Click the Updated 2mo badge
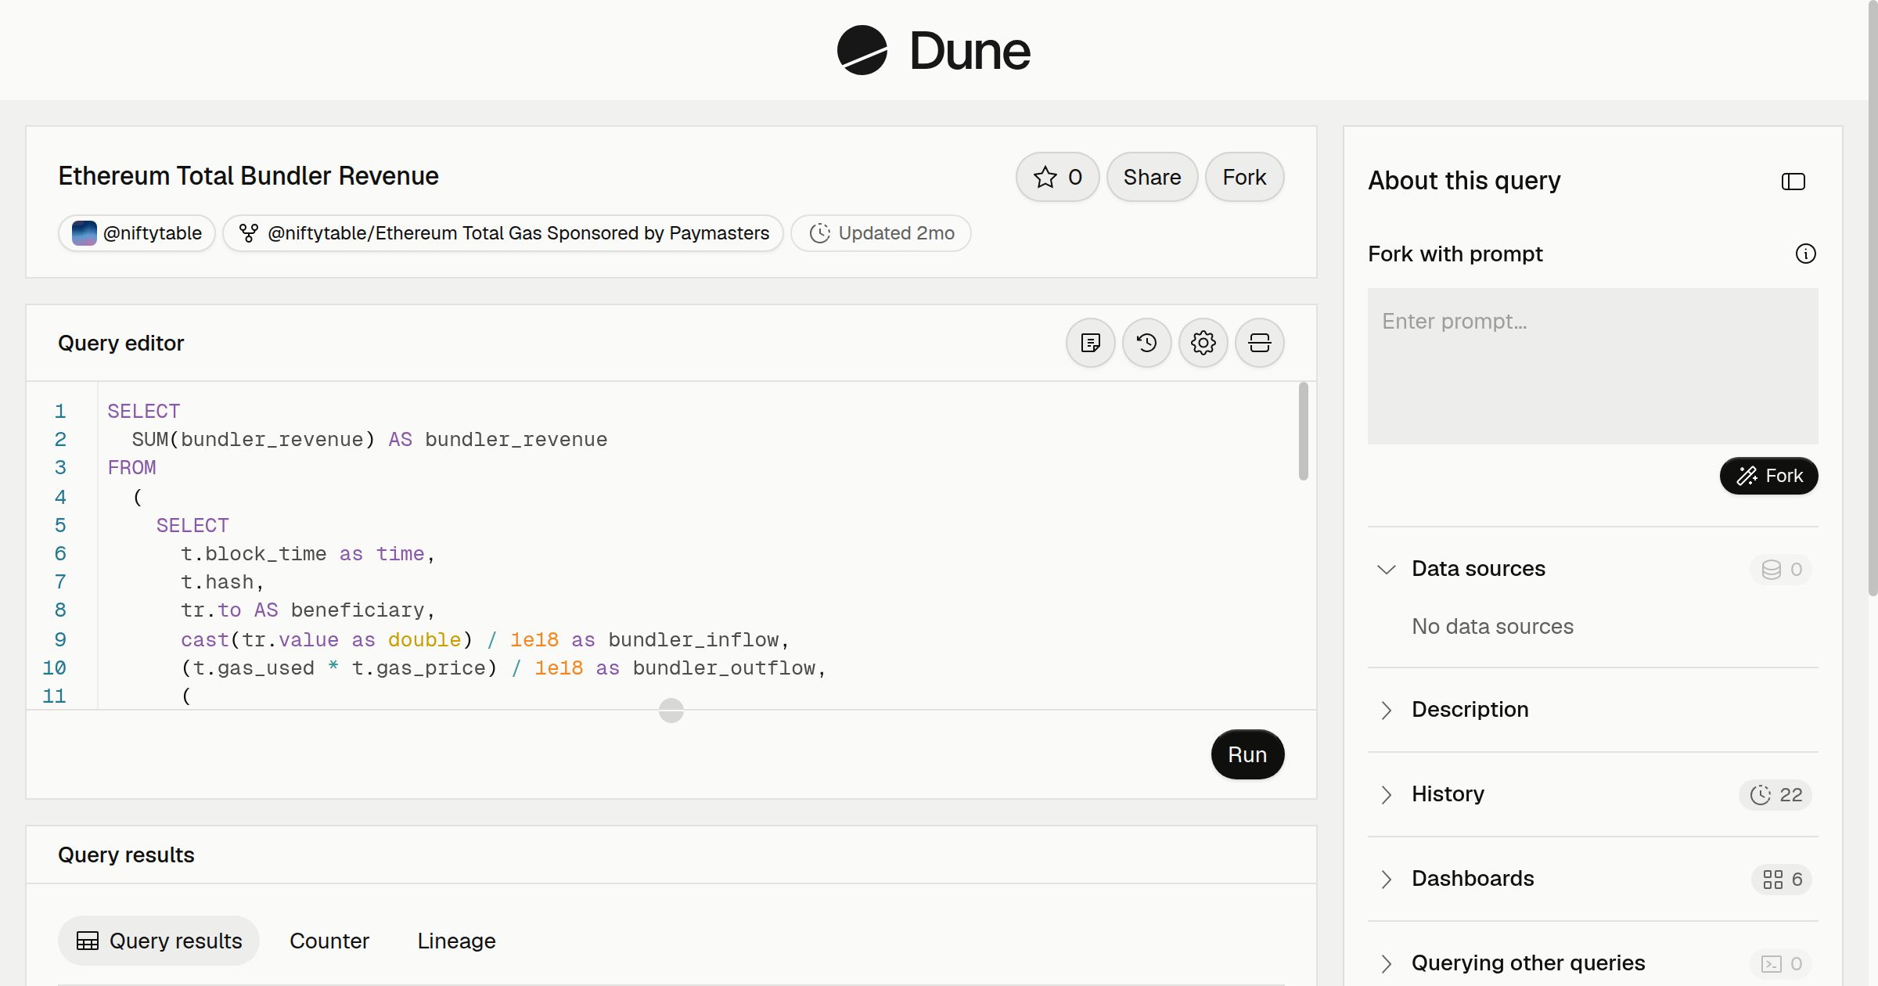Image resolution: width=1878 pixels, height=986 pixels. (x=881, y=233)
